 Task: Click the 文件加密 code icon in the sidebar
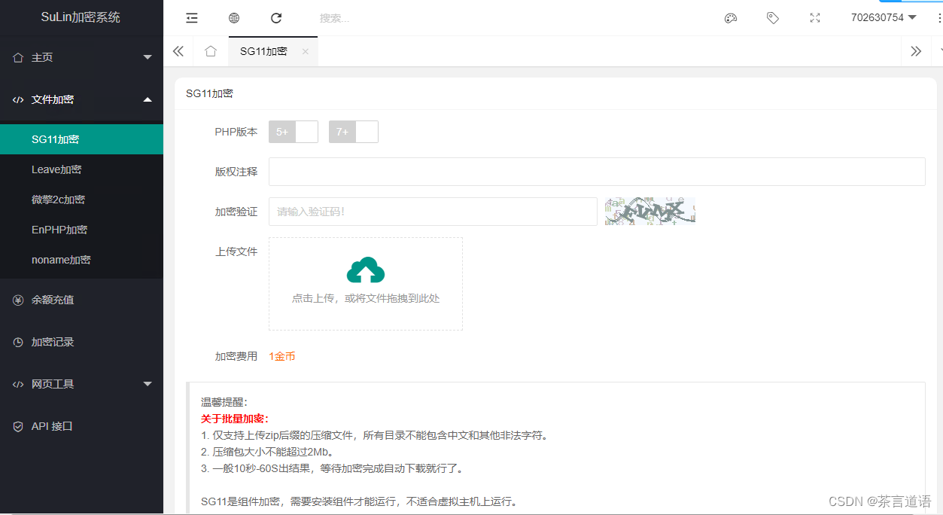[x=19, y=99]
